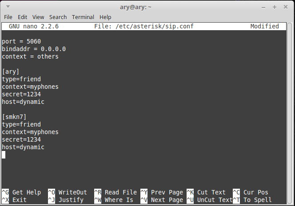Click the '^X Exit' shortcut
The image size is (295, 206).
point(14,200)
